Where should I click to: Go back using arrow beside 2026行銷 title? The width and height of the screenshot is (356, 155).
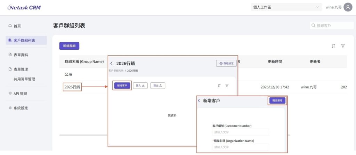(x=112, y=64)
